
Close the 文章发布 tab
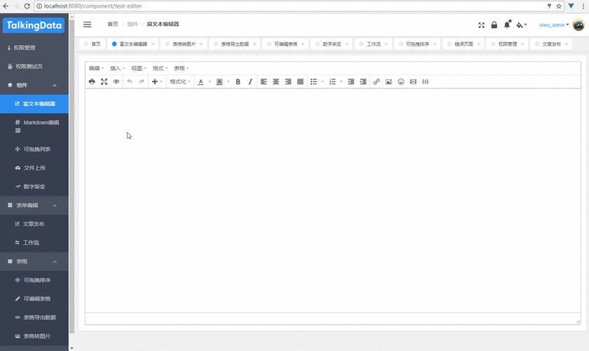(x=567, y=44)
